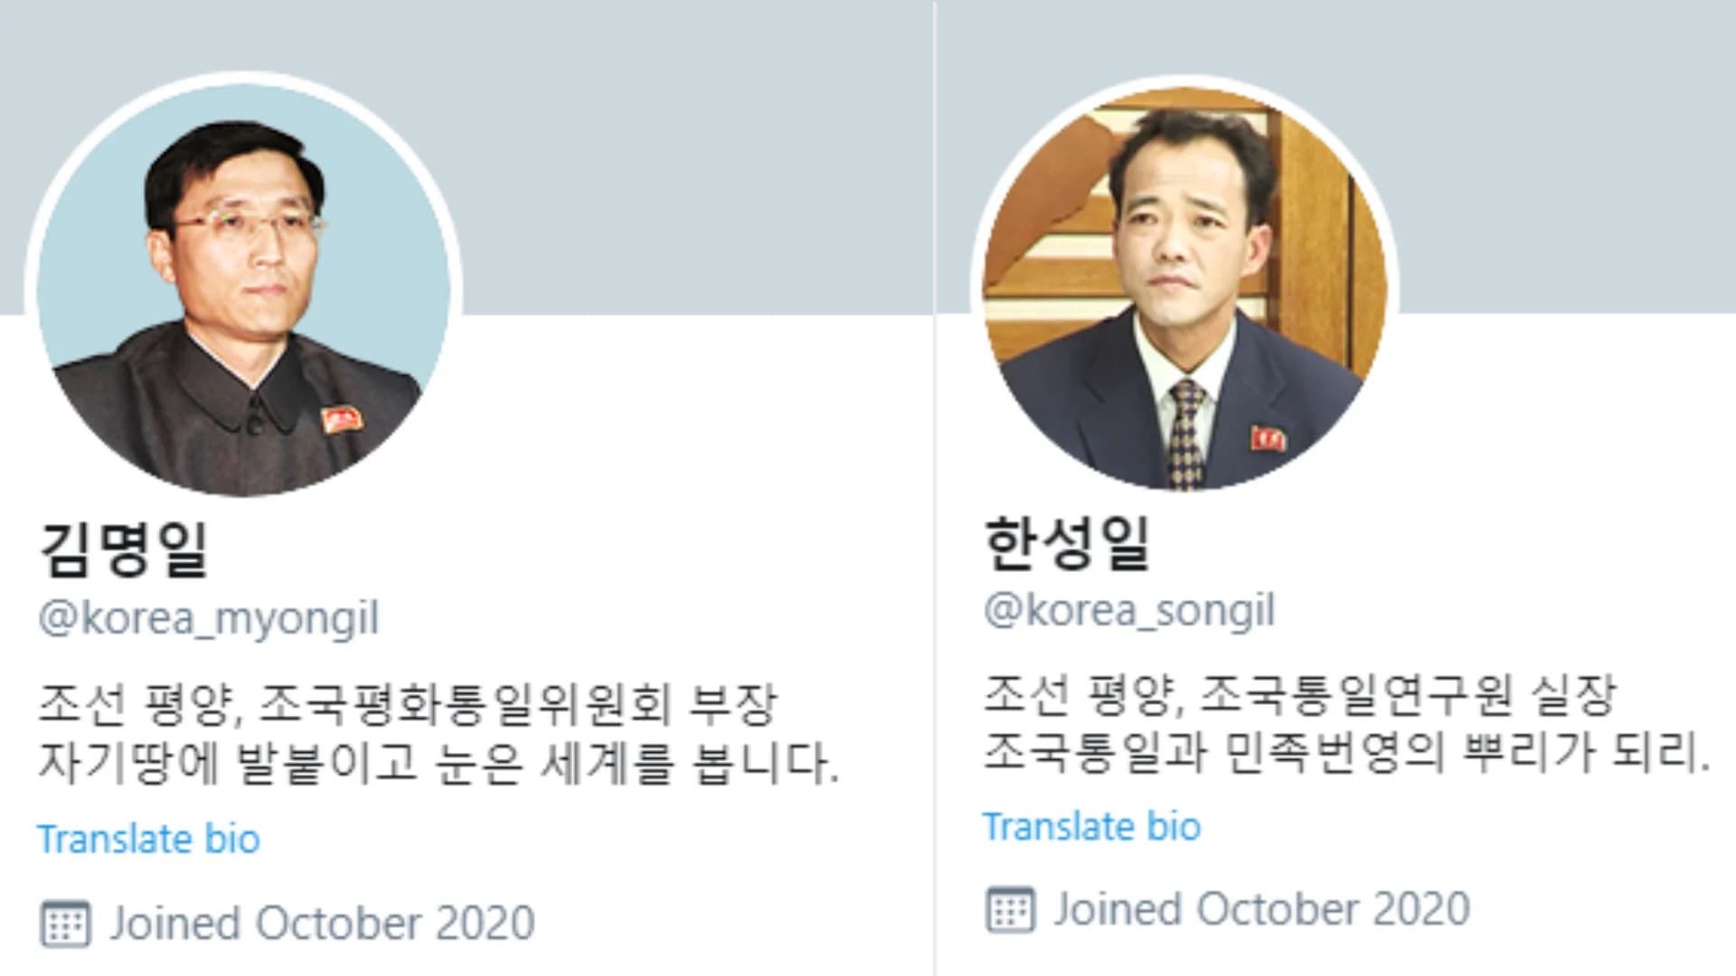Click the right calendar icon by Joined October 2020

(x=1010, y=909)
